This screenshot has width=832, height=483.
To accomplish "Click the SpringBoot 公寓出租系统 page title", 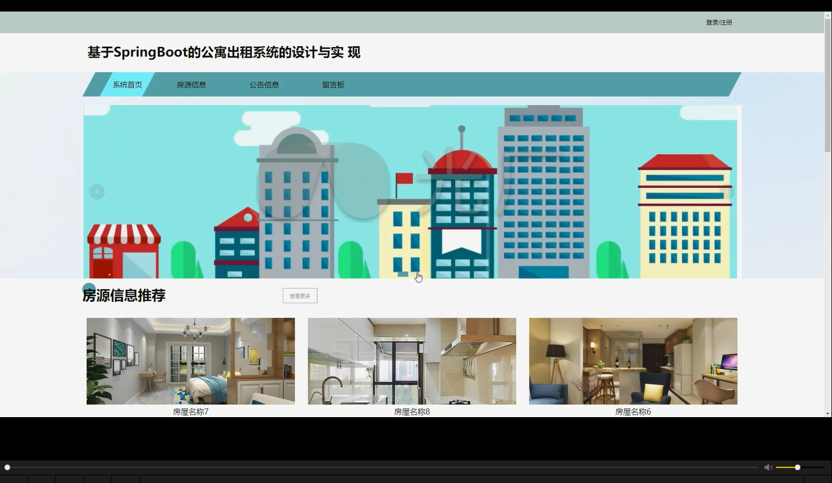I will coord(223,52).
